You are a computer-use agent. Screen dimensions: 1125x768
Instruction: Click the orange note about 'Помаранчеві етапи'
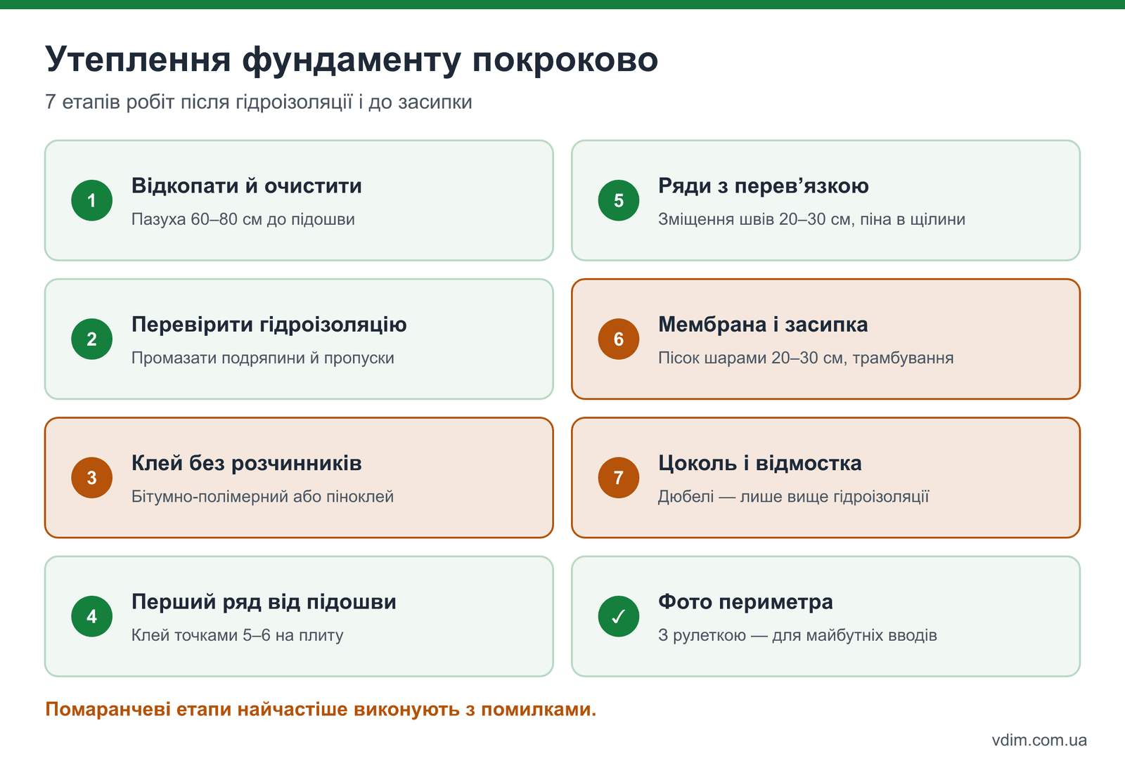coord(321,710)
